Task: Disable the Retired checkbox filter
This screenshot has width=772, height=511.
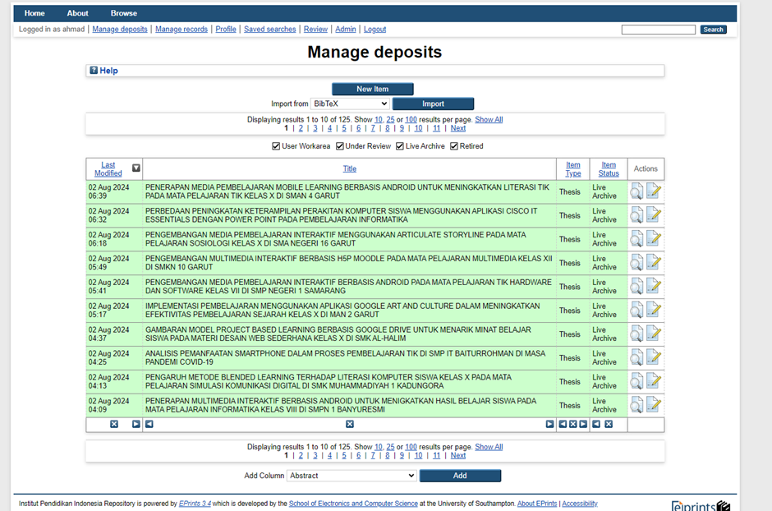Action: pyautogui.click(x=454, y=146)
